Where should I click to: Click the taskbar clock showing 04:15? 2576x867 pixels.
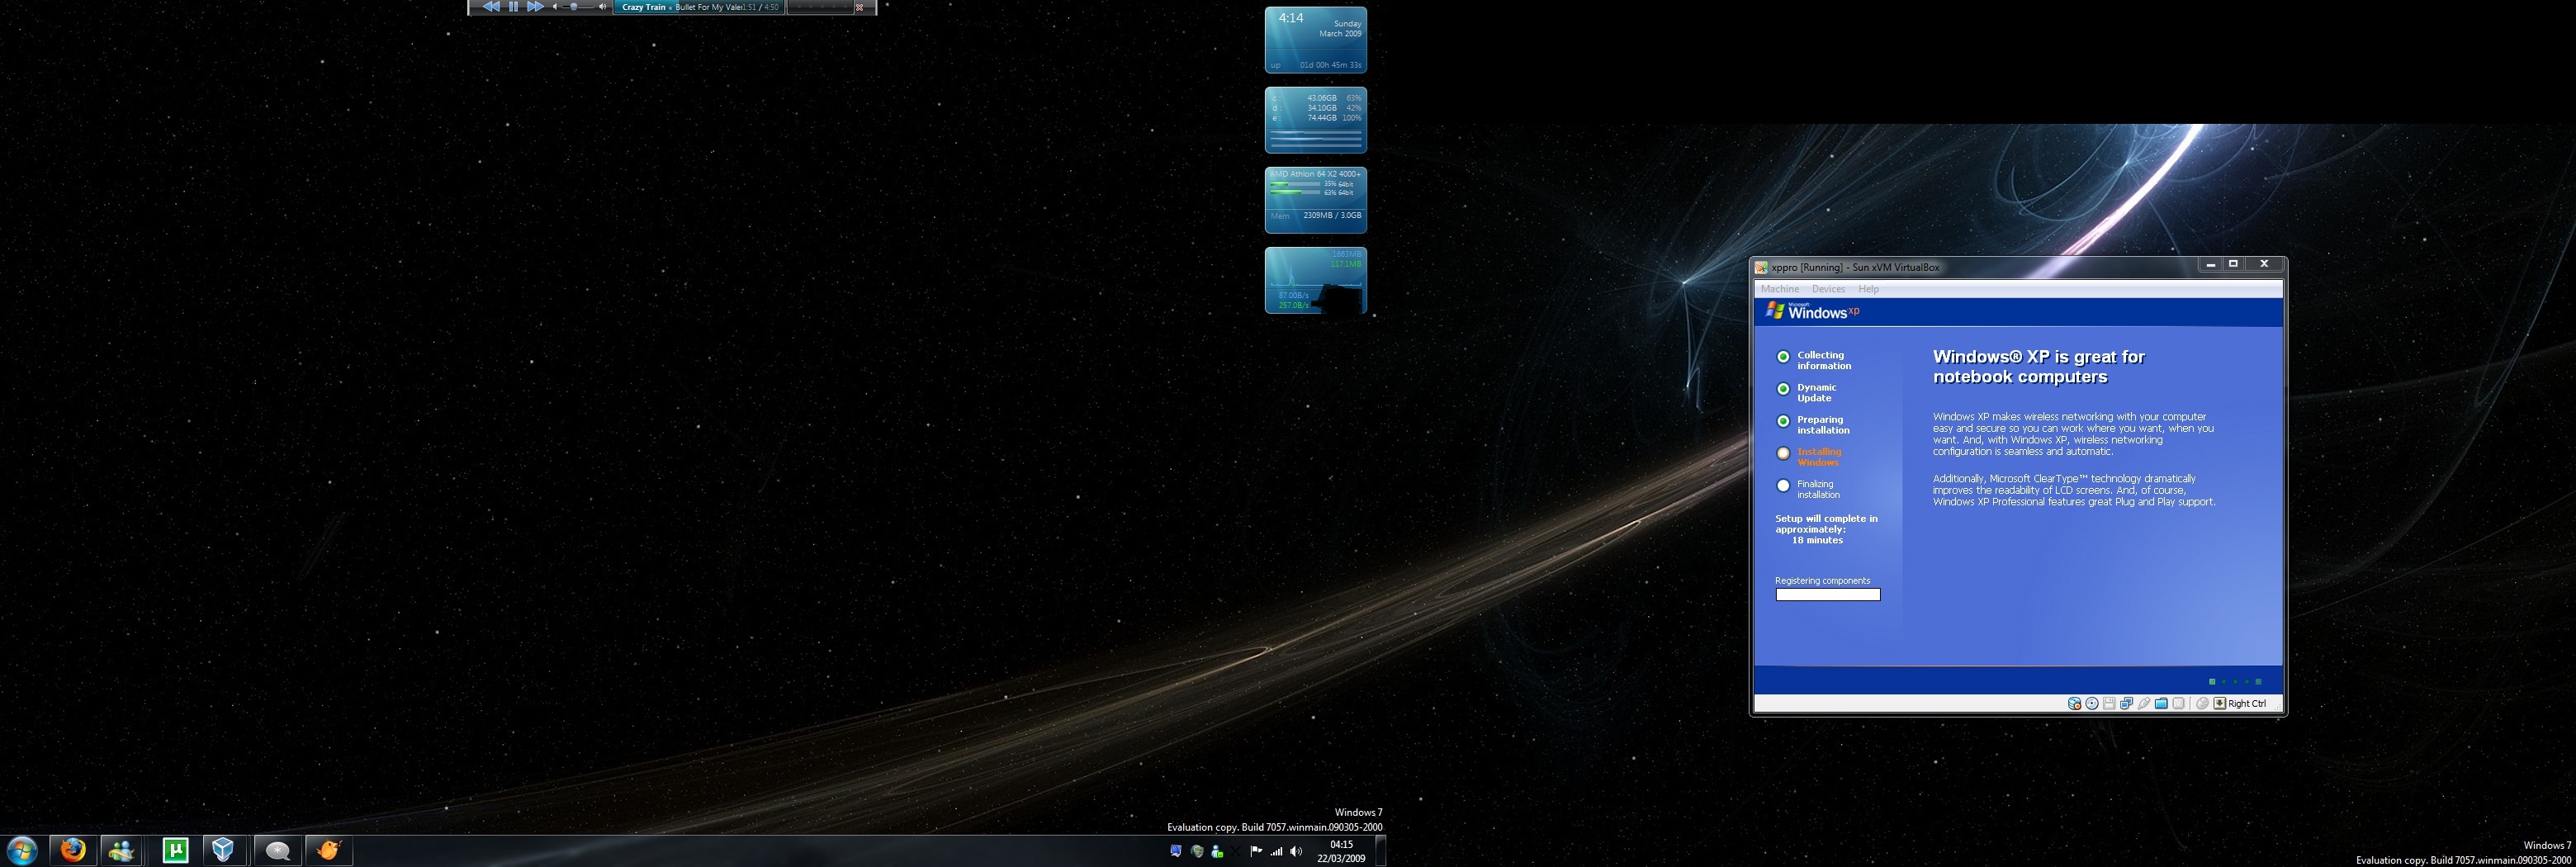[x=1341, y=851]
